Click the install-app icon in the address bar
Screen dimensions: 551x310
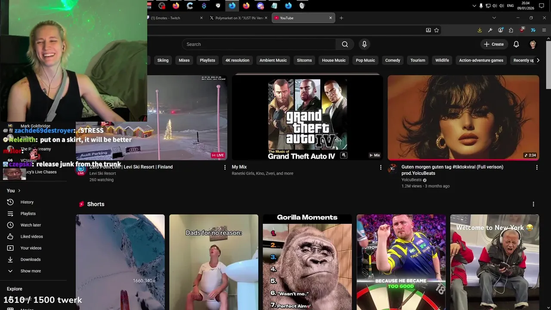pos(428,30)
